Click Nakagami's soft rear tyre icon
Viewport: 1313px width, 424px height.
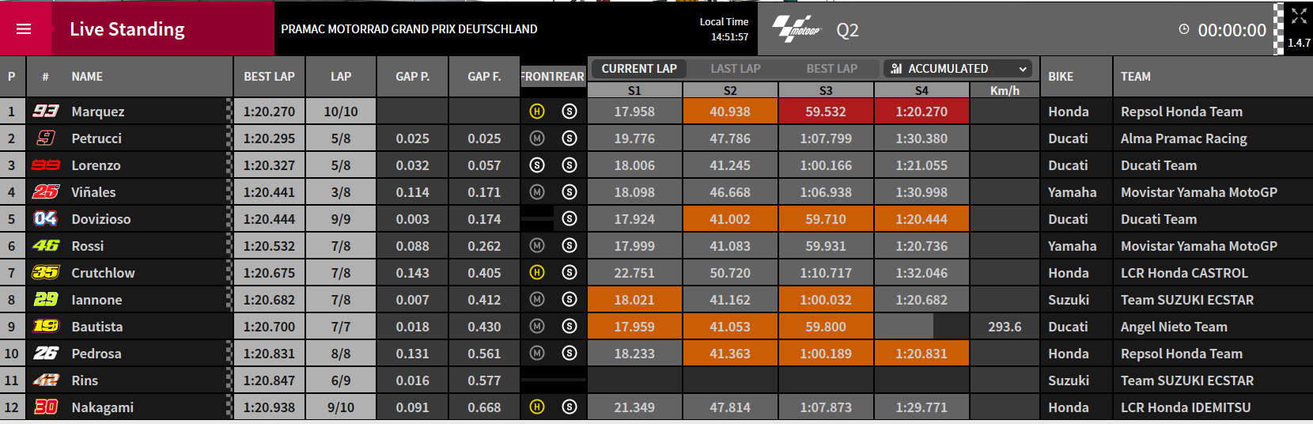(x=569, y=407)
